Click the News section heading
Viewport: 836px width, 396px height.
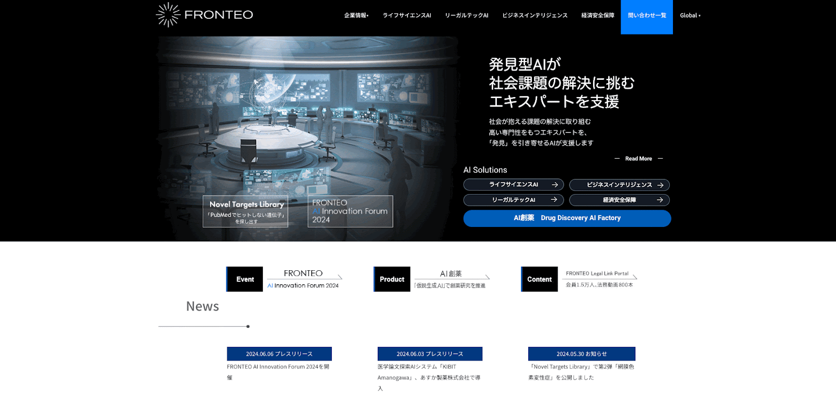[x=203, y=306]
